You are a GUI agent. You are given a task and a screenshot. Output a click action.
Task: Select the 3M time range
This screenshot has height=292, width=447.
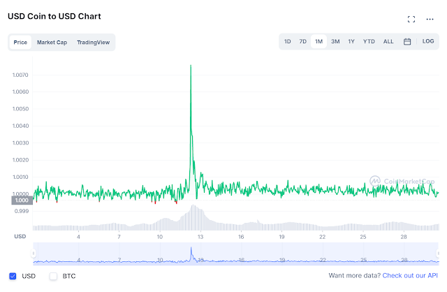click(335, 42)
